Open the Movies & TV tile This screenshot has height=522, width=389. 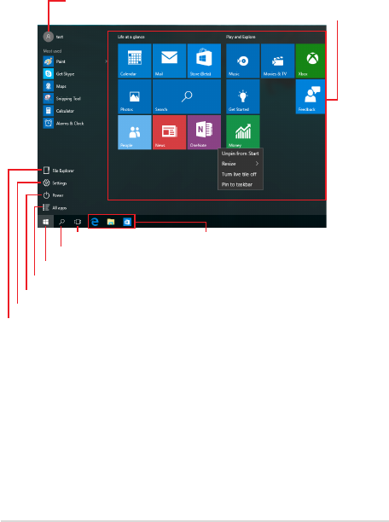point(277,61)
